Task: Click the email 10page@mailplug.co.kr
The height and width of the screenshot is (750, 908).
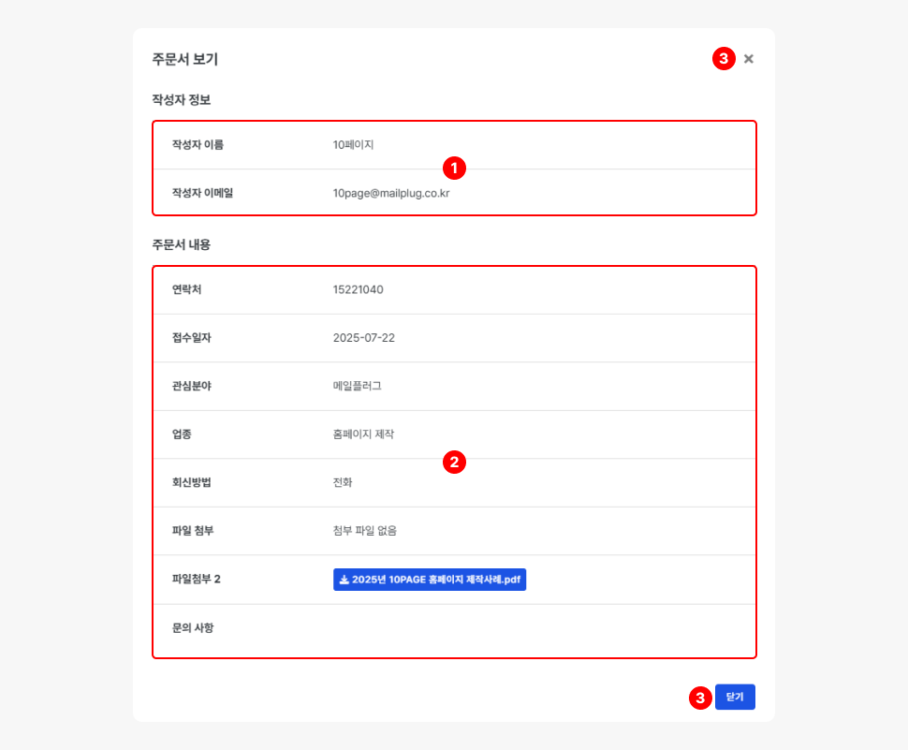Action: click(391, 193)
